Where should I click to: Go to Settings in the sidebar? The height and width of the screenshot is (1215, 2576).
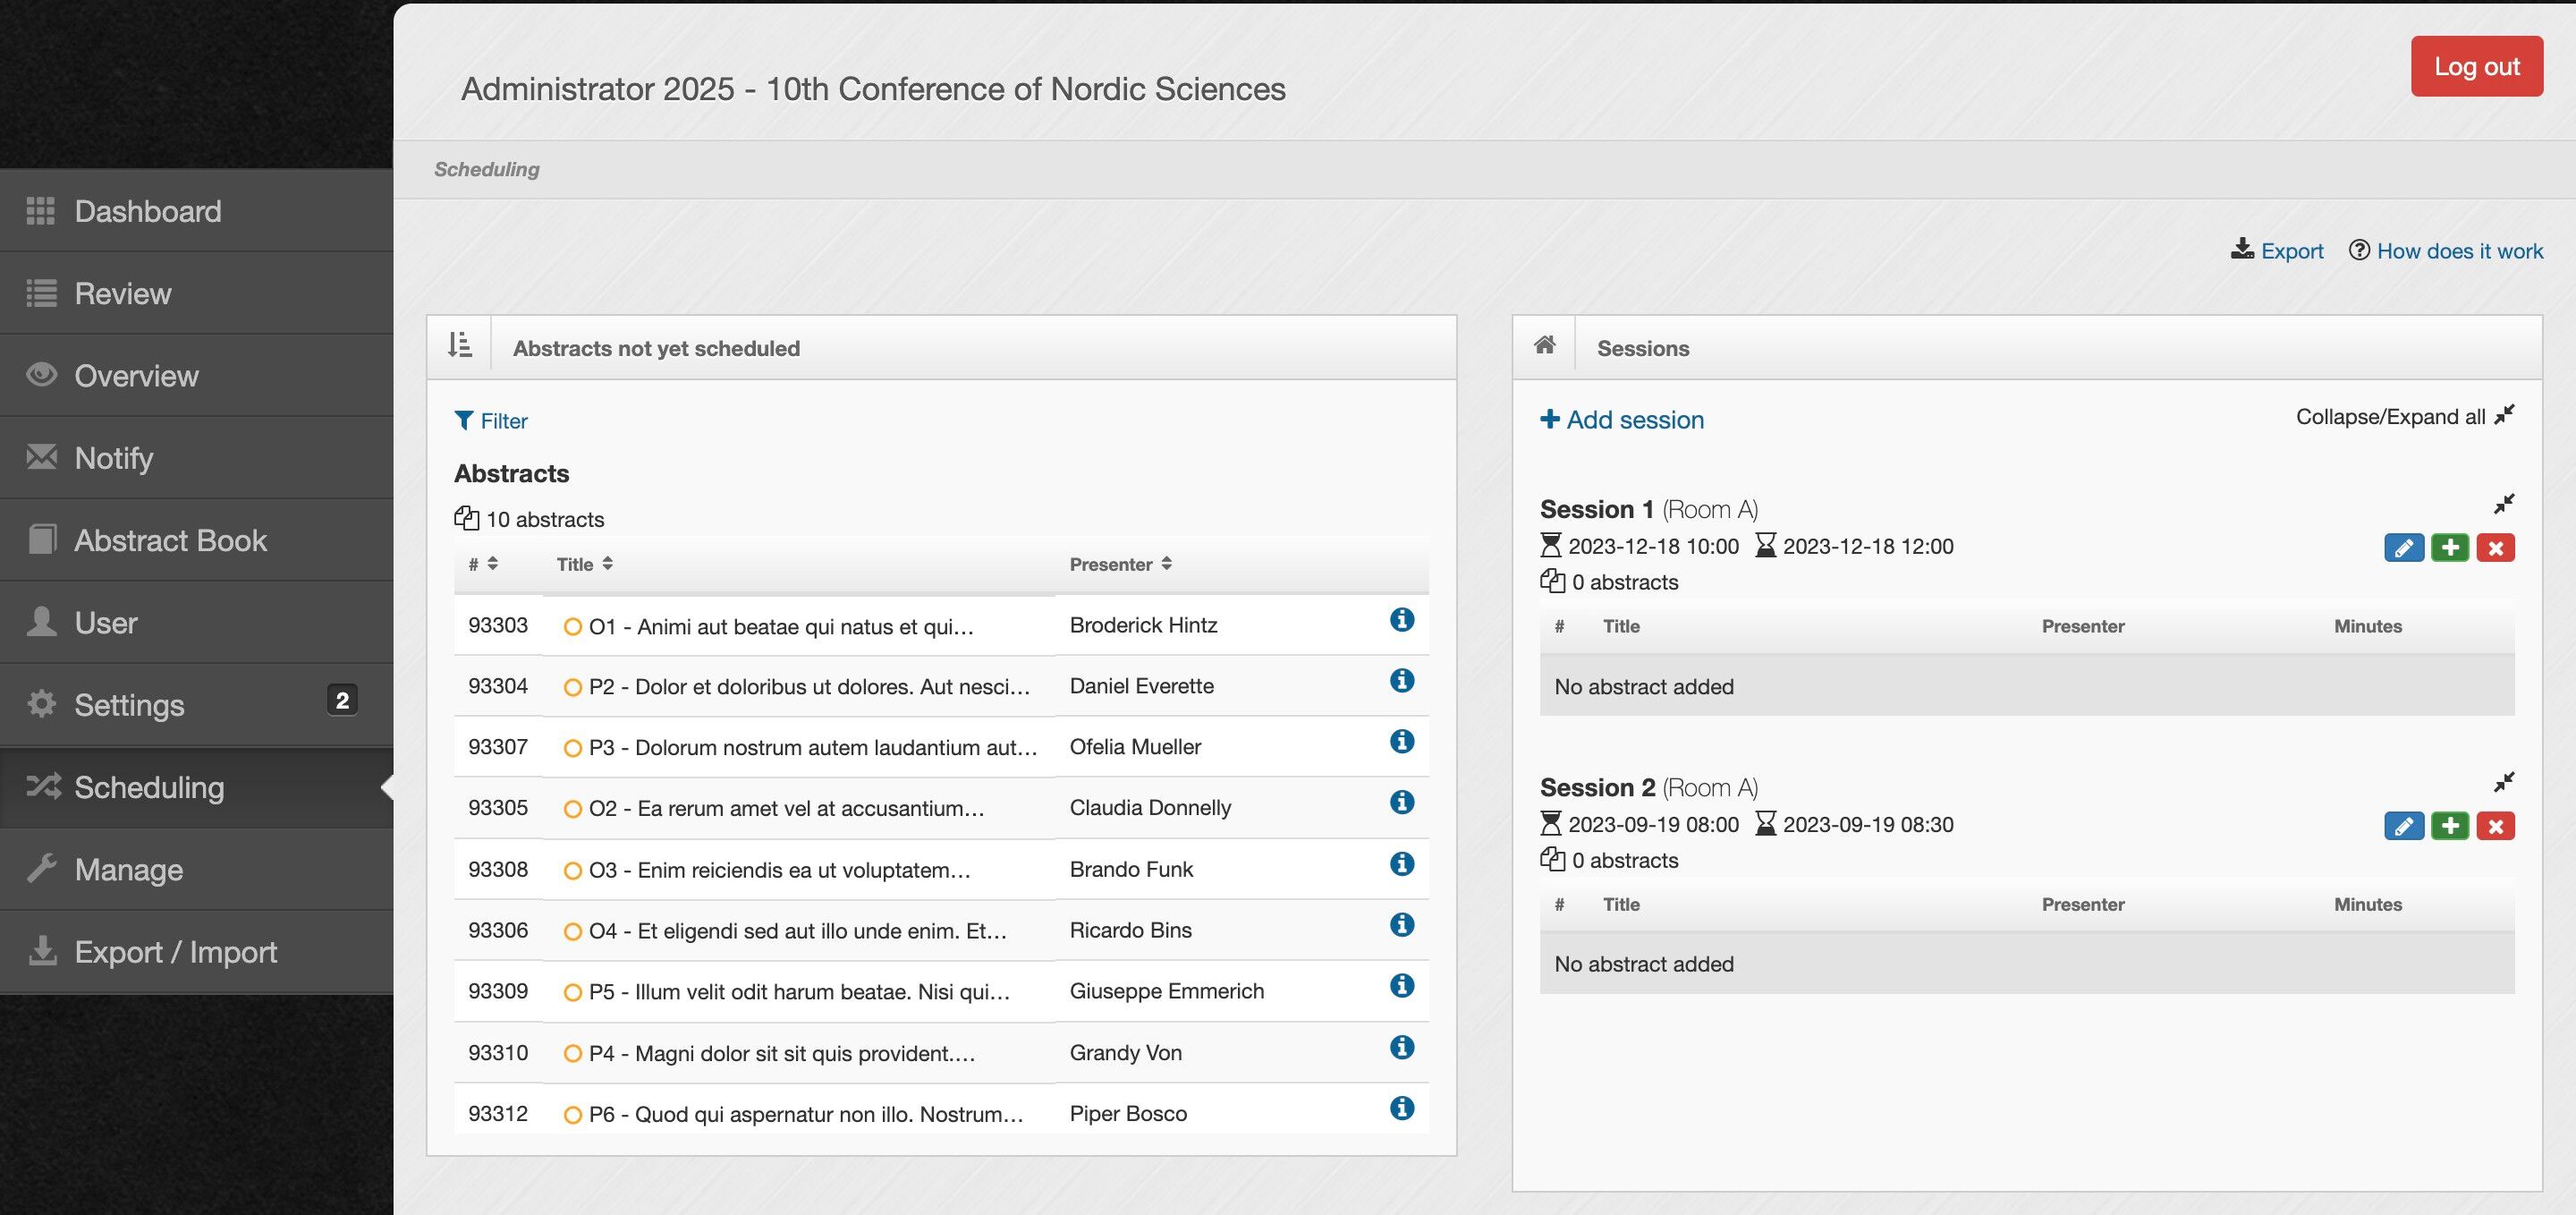(x=129, y=705)
